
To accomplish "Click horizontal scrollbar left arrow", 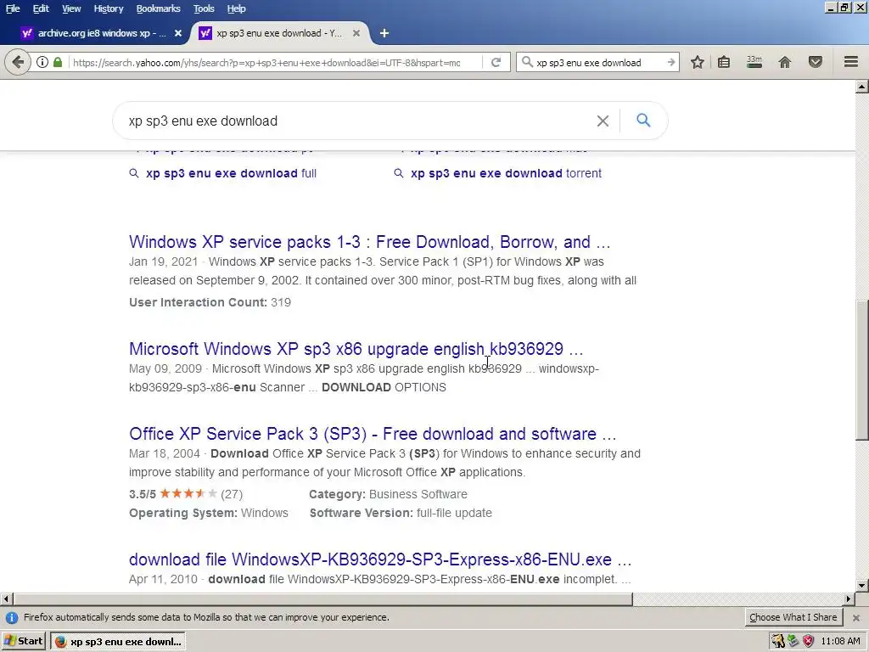I will (x=7, y=599).
